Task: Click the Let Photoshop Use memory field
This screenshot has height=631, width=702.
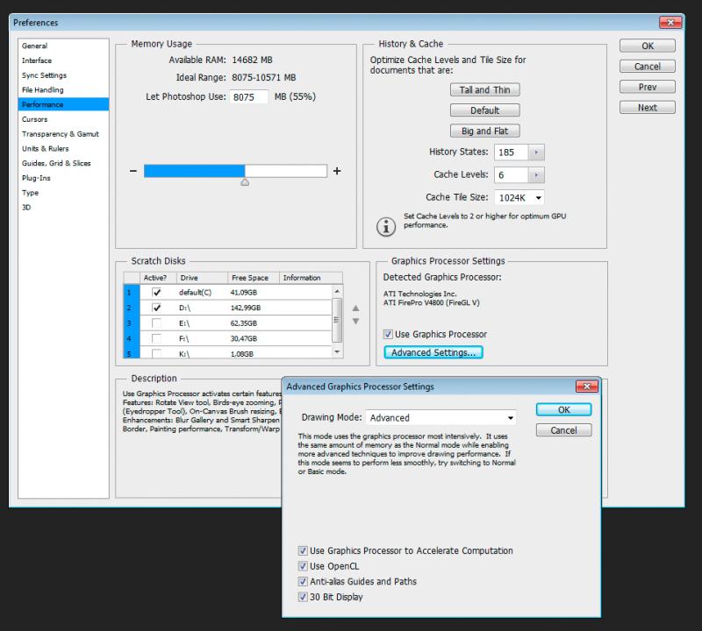Action: (249, 97)
